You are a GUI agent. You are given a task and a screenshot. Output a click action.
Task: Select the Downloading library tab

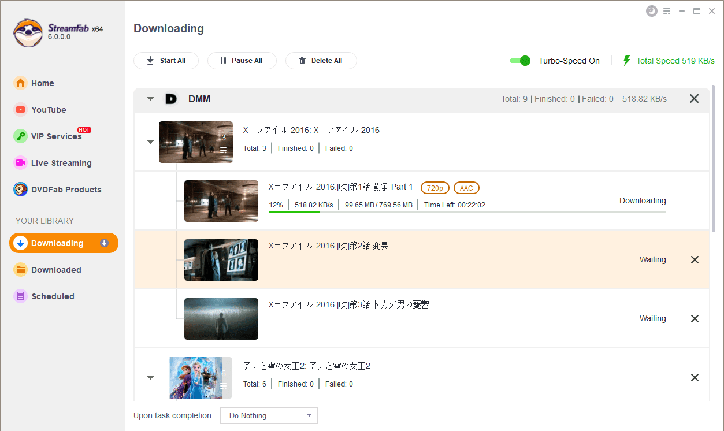coord(64,243)
